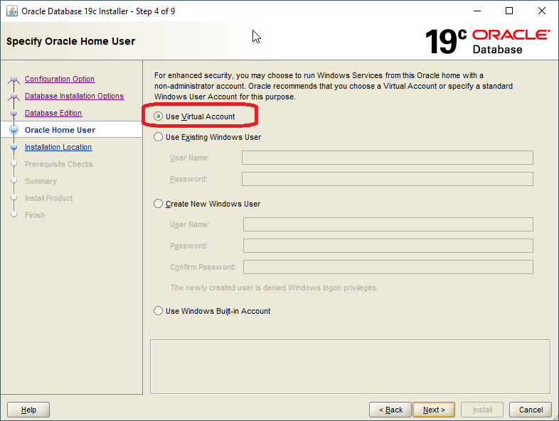Click Existing Windows User Password field
The image size is (559, 421).
(388, 179)
